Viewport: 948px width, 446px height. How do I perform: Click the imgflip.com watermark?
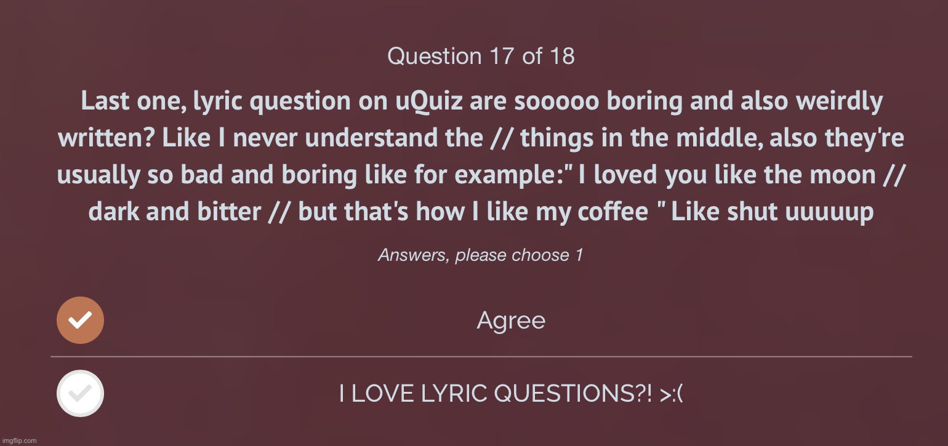[19, 440]
